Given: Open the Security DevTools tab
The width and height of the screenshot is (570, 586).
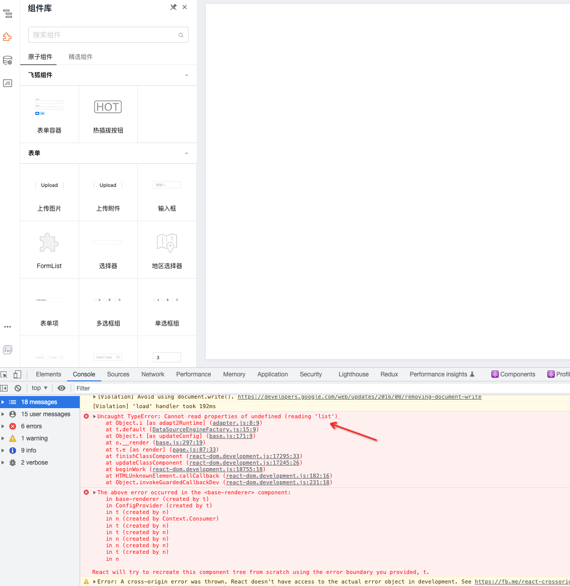Looking at the screenshot, I should coord(311,374).
